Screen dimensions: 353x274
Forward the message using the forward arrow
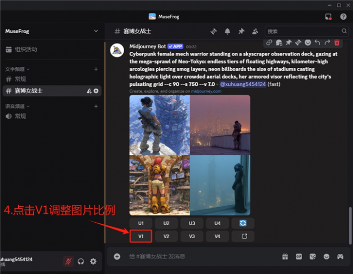pos(327,42)
